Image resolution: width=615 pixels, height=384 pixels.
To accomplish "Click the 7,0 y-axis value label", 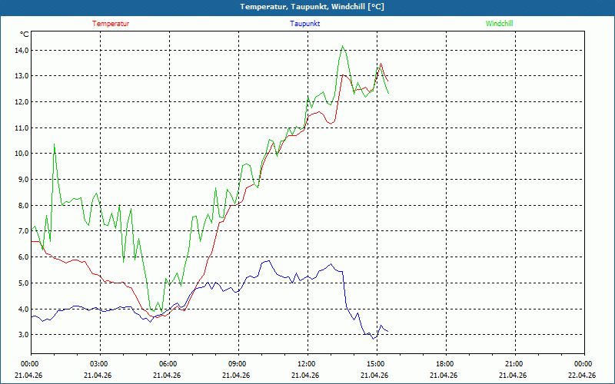I will [21, 231].
